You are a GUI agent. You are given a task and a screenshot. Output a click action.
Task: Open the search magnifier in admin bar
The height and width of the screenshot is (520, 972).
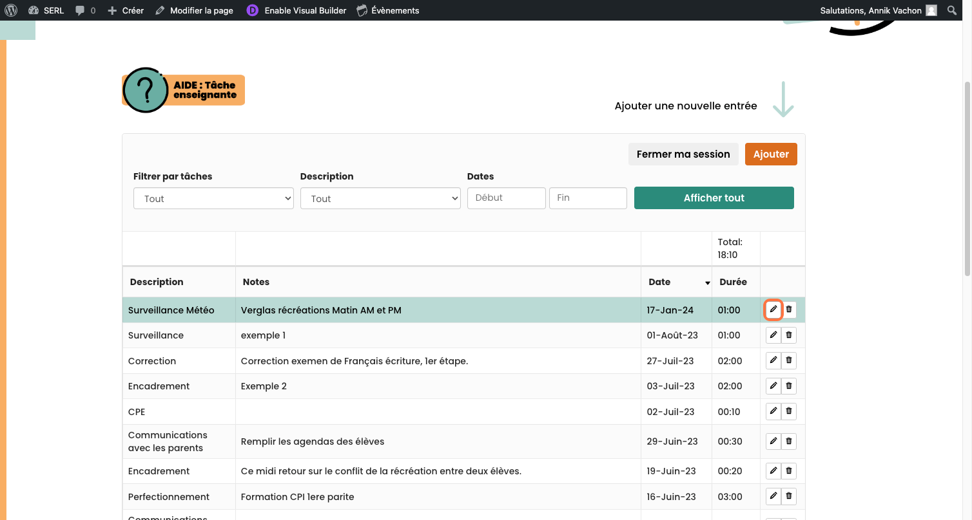(952, 10)
